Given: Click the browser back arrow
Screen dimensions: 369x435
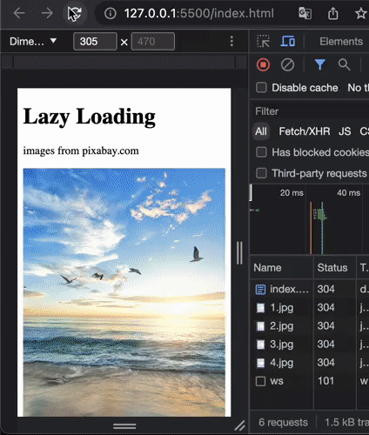Looking at the screenshot, I should click(19, 13).
